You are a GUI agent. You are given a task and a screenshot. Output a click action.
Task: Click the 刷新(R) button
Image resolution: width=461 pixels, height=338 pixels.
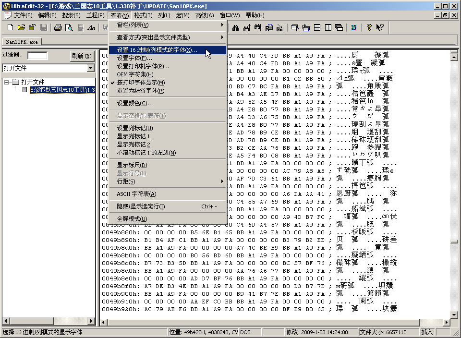82,56
